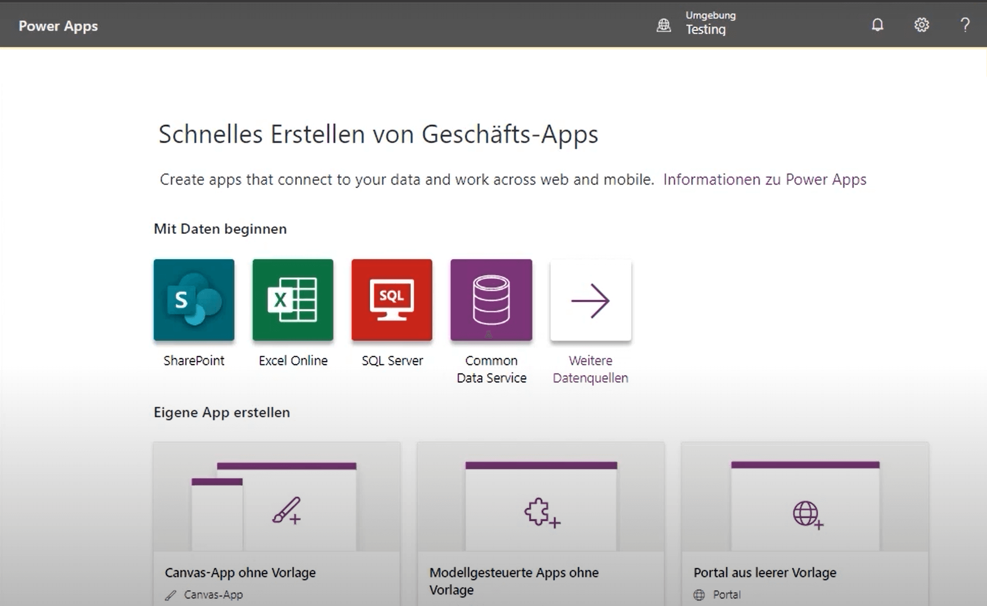Click the SharePoint label text
This screenshot has height=606, width=987.
tap(194, 360)
